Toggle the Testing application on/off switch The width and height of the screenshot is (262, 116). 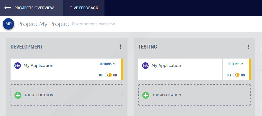coord(236,75)
